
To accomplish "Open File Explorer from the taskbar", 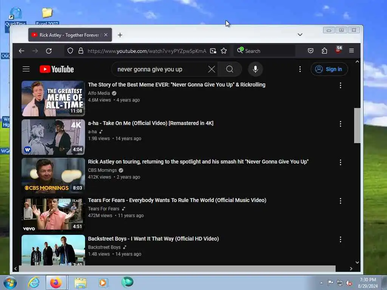I will point(80,283).
